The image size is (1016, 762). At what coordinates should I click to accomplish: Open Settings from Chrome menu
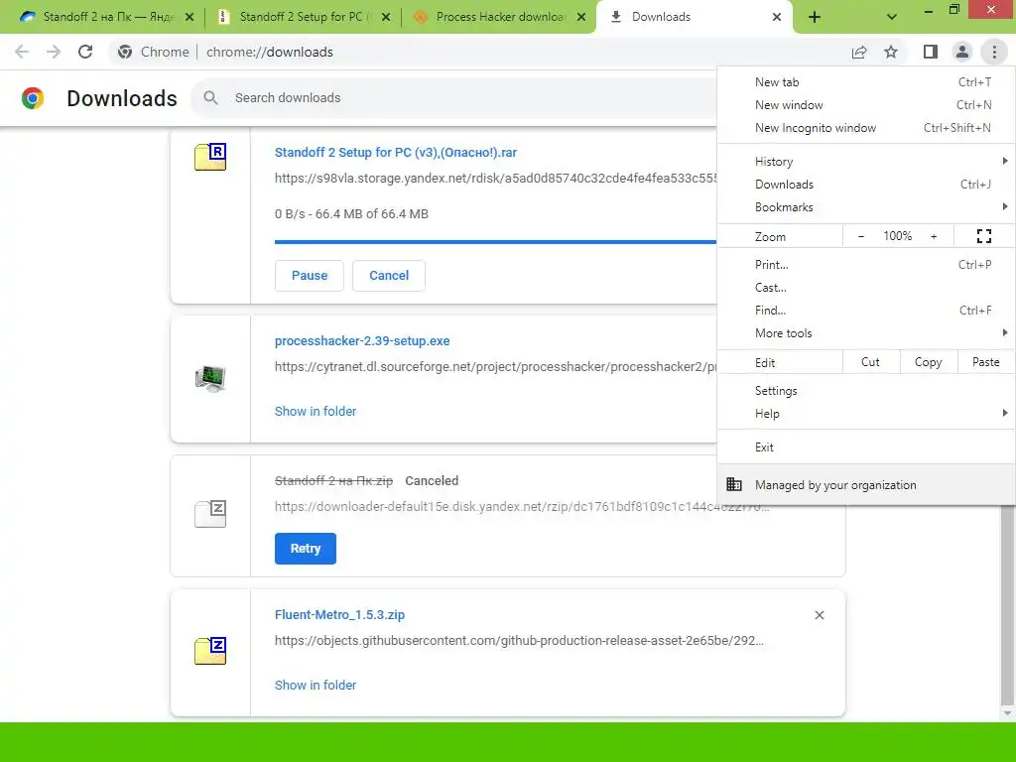866,391
